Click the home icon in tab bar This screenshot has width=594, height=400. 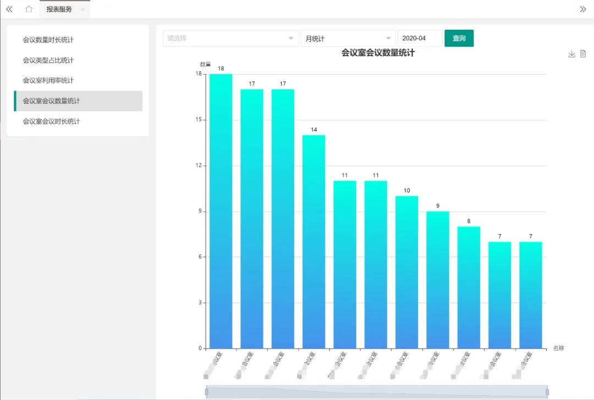pos(29,9)
